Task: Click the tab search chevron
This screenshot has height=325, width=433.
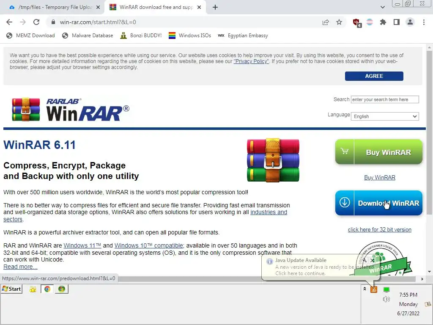Action: pyautogui.click(x=382, y=7)
